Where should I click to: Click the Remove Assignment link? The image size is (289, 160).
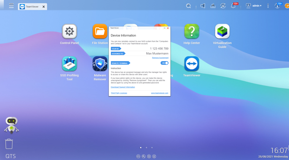(x=160, y=58)
